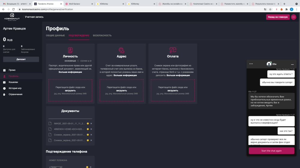Click Start the chat again button
The height and width of the screenshot is (168, 300).
coord(271,151)
